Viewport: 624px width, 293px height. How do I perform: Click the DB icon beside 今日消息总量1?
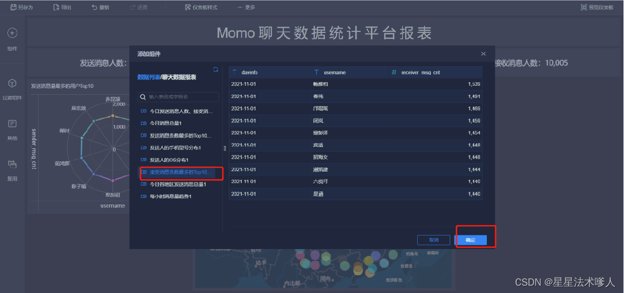tap(143, 123)
